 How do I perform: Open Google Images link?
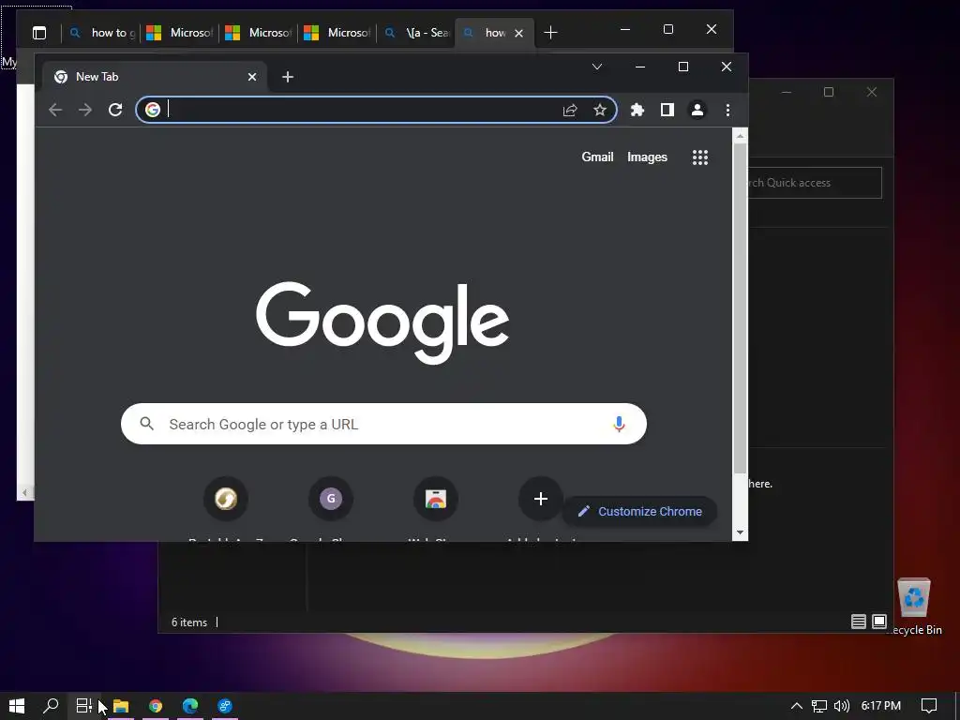[647, 157]
